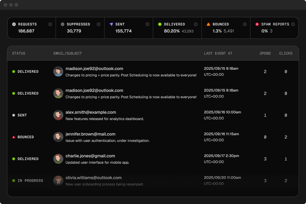Open the alex.smith@example.com email entry
The image size is (306, 204).
(91, 112)
